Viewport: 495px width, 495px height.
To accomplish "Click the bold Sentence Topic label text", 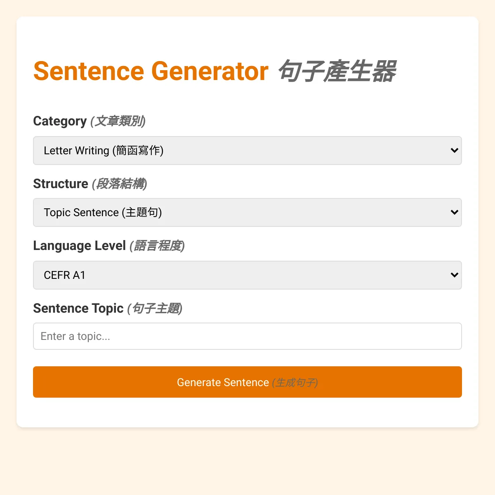I will point(78,309).
